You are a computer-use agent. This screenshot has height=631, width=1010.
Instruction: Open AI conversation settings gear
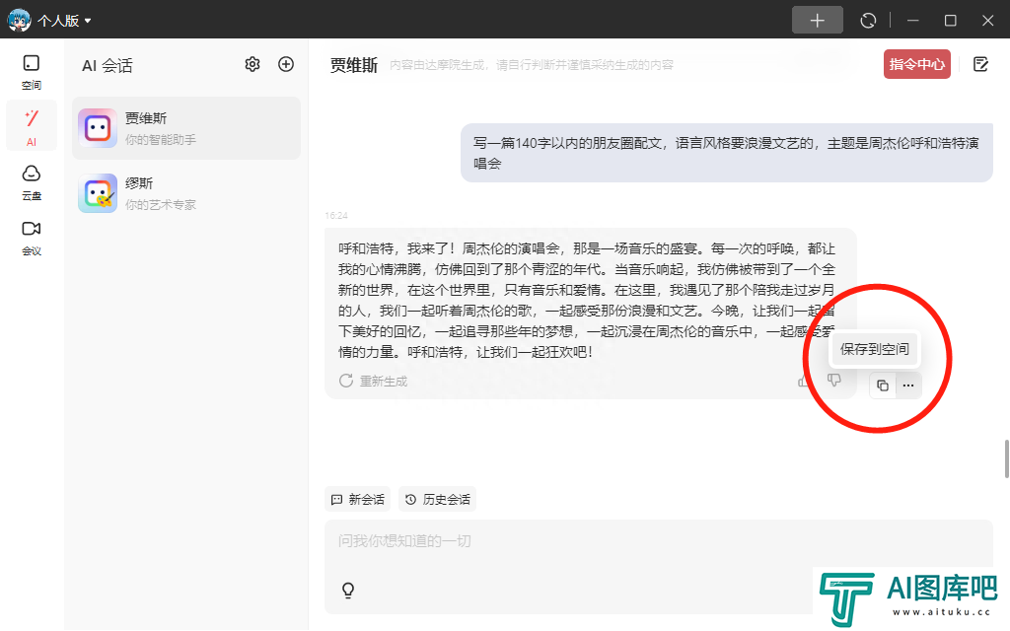pos(252,64)
